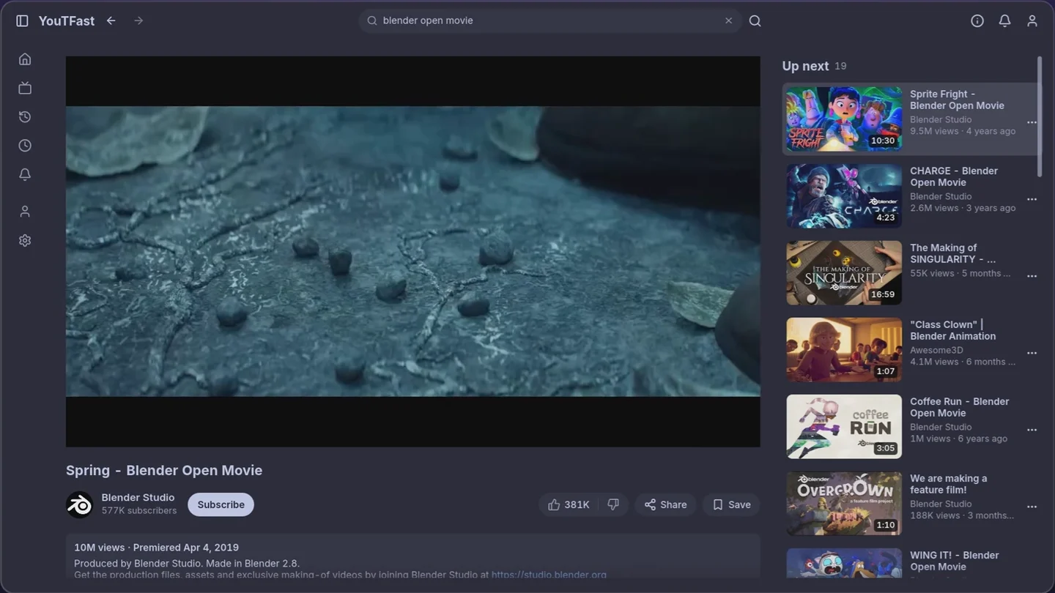Click the search magnifier button
Screen dimensions: 1055x593
click(x=755, y=20)
